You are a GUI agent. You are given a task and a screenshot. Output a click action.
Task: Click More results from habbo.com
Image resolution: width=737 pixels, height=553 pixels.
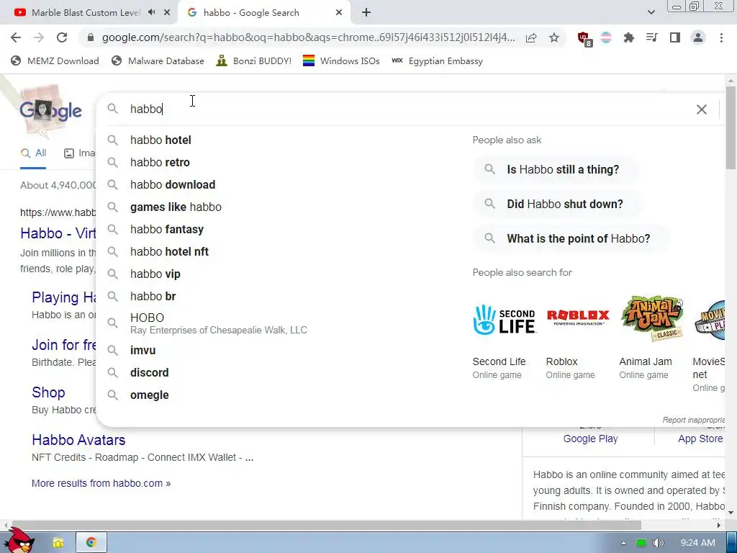coord(101,483)
